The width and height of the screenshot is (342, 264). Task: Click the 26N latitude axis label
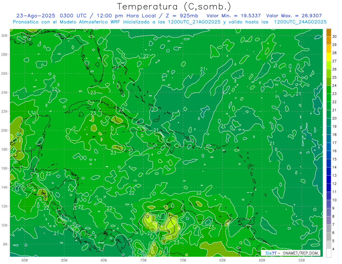(x=5, y=73)
